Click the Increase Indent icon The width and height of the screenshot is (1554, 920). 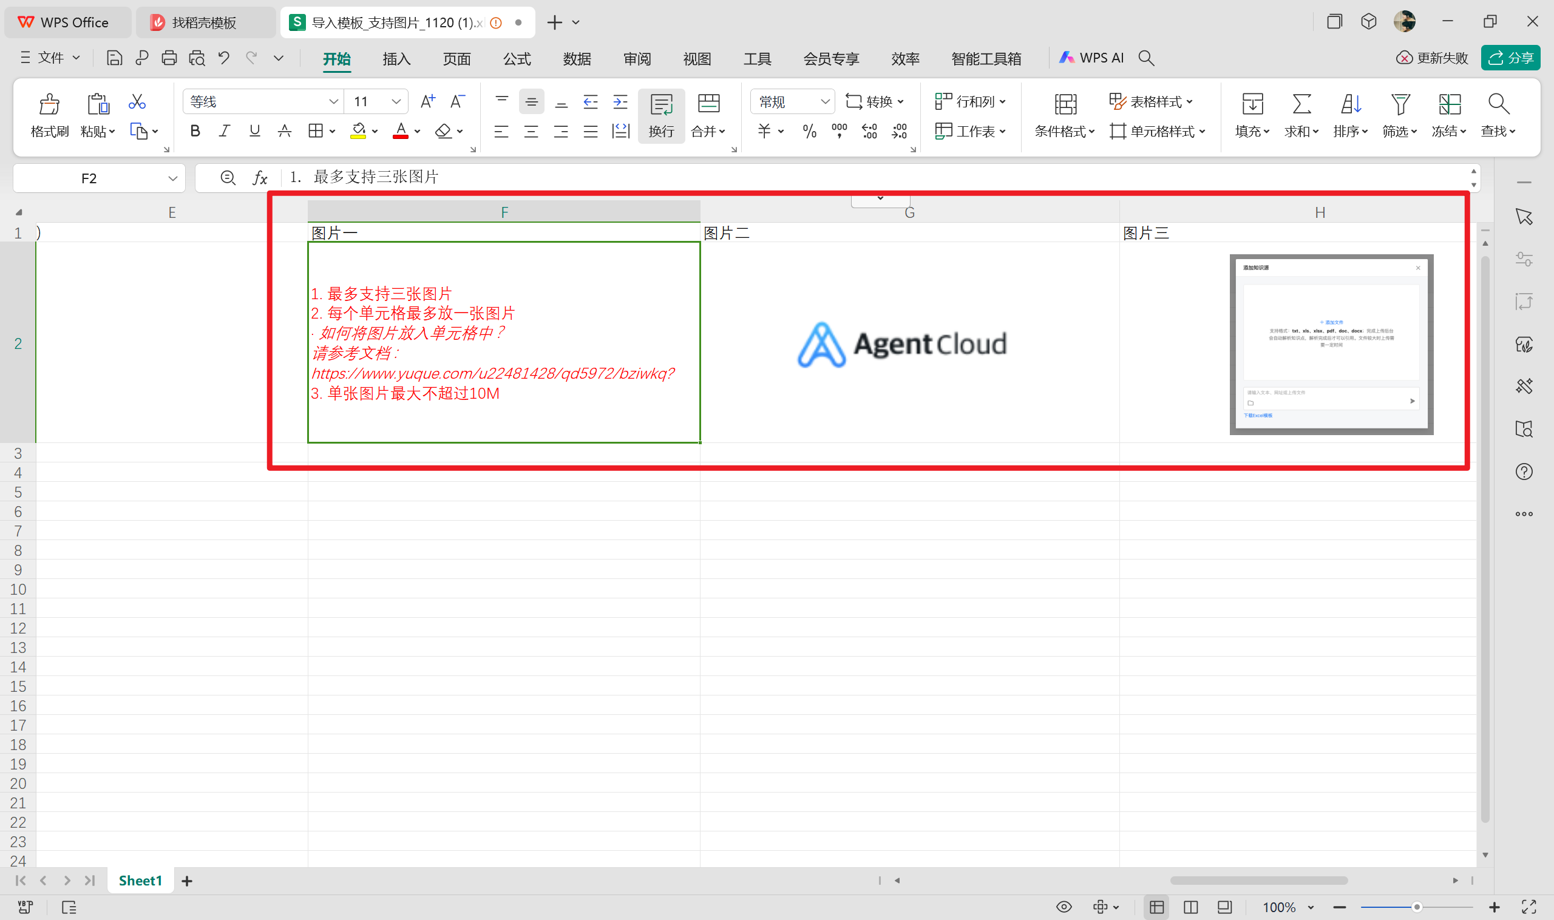(620, 102)
